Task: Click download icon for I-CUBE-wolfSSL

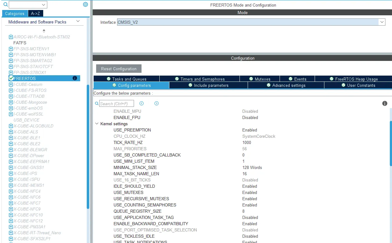Action: tap(11, 114)
